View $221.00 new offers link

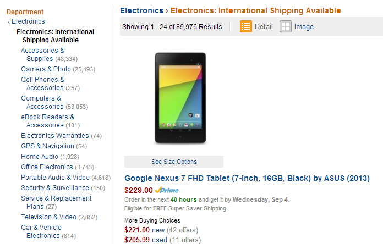pyautogui.click(x=144, y=230)
